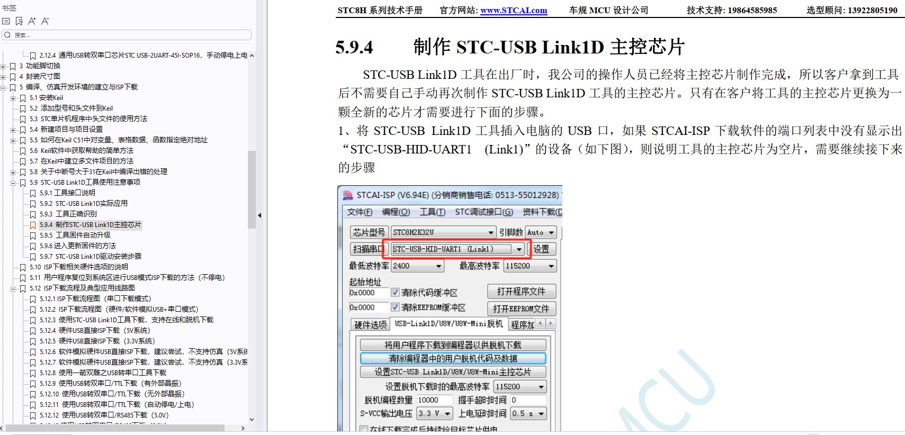905x435 pixels.
Task: Click bookmark icon beside 5.12.8 使用一箭双雕之USB转串口工具下载
Action: click(x=33, y=373)
